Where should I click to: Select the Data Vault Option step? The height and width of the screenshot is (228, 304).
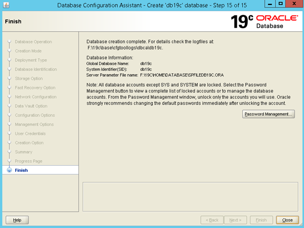31,106
